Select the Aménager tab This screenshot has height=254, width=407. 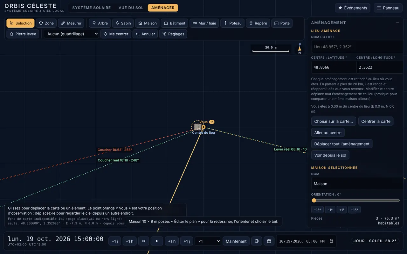pos(163,8)
